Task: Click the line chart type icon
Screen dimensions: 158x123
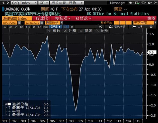Action: 66,27
